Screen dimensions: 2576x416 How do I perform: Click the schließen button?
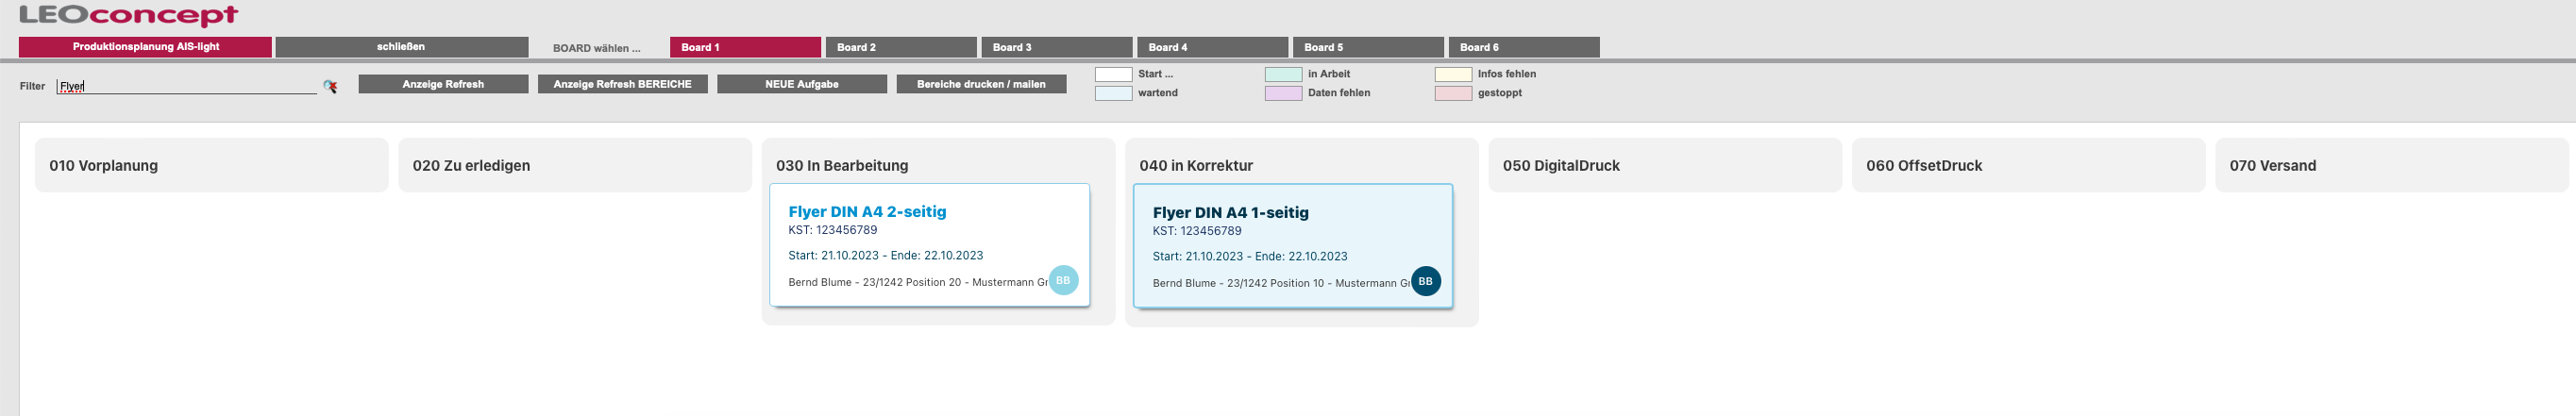401,47
